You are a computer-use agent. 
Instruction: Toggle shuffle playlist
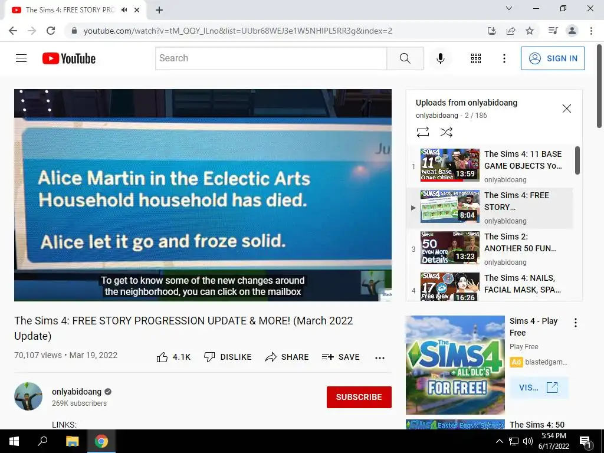pyautogui.click(x=446, y=132)
